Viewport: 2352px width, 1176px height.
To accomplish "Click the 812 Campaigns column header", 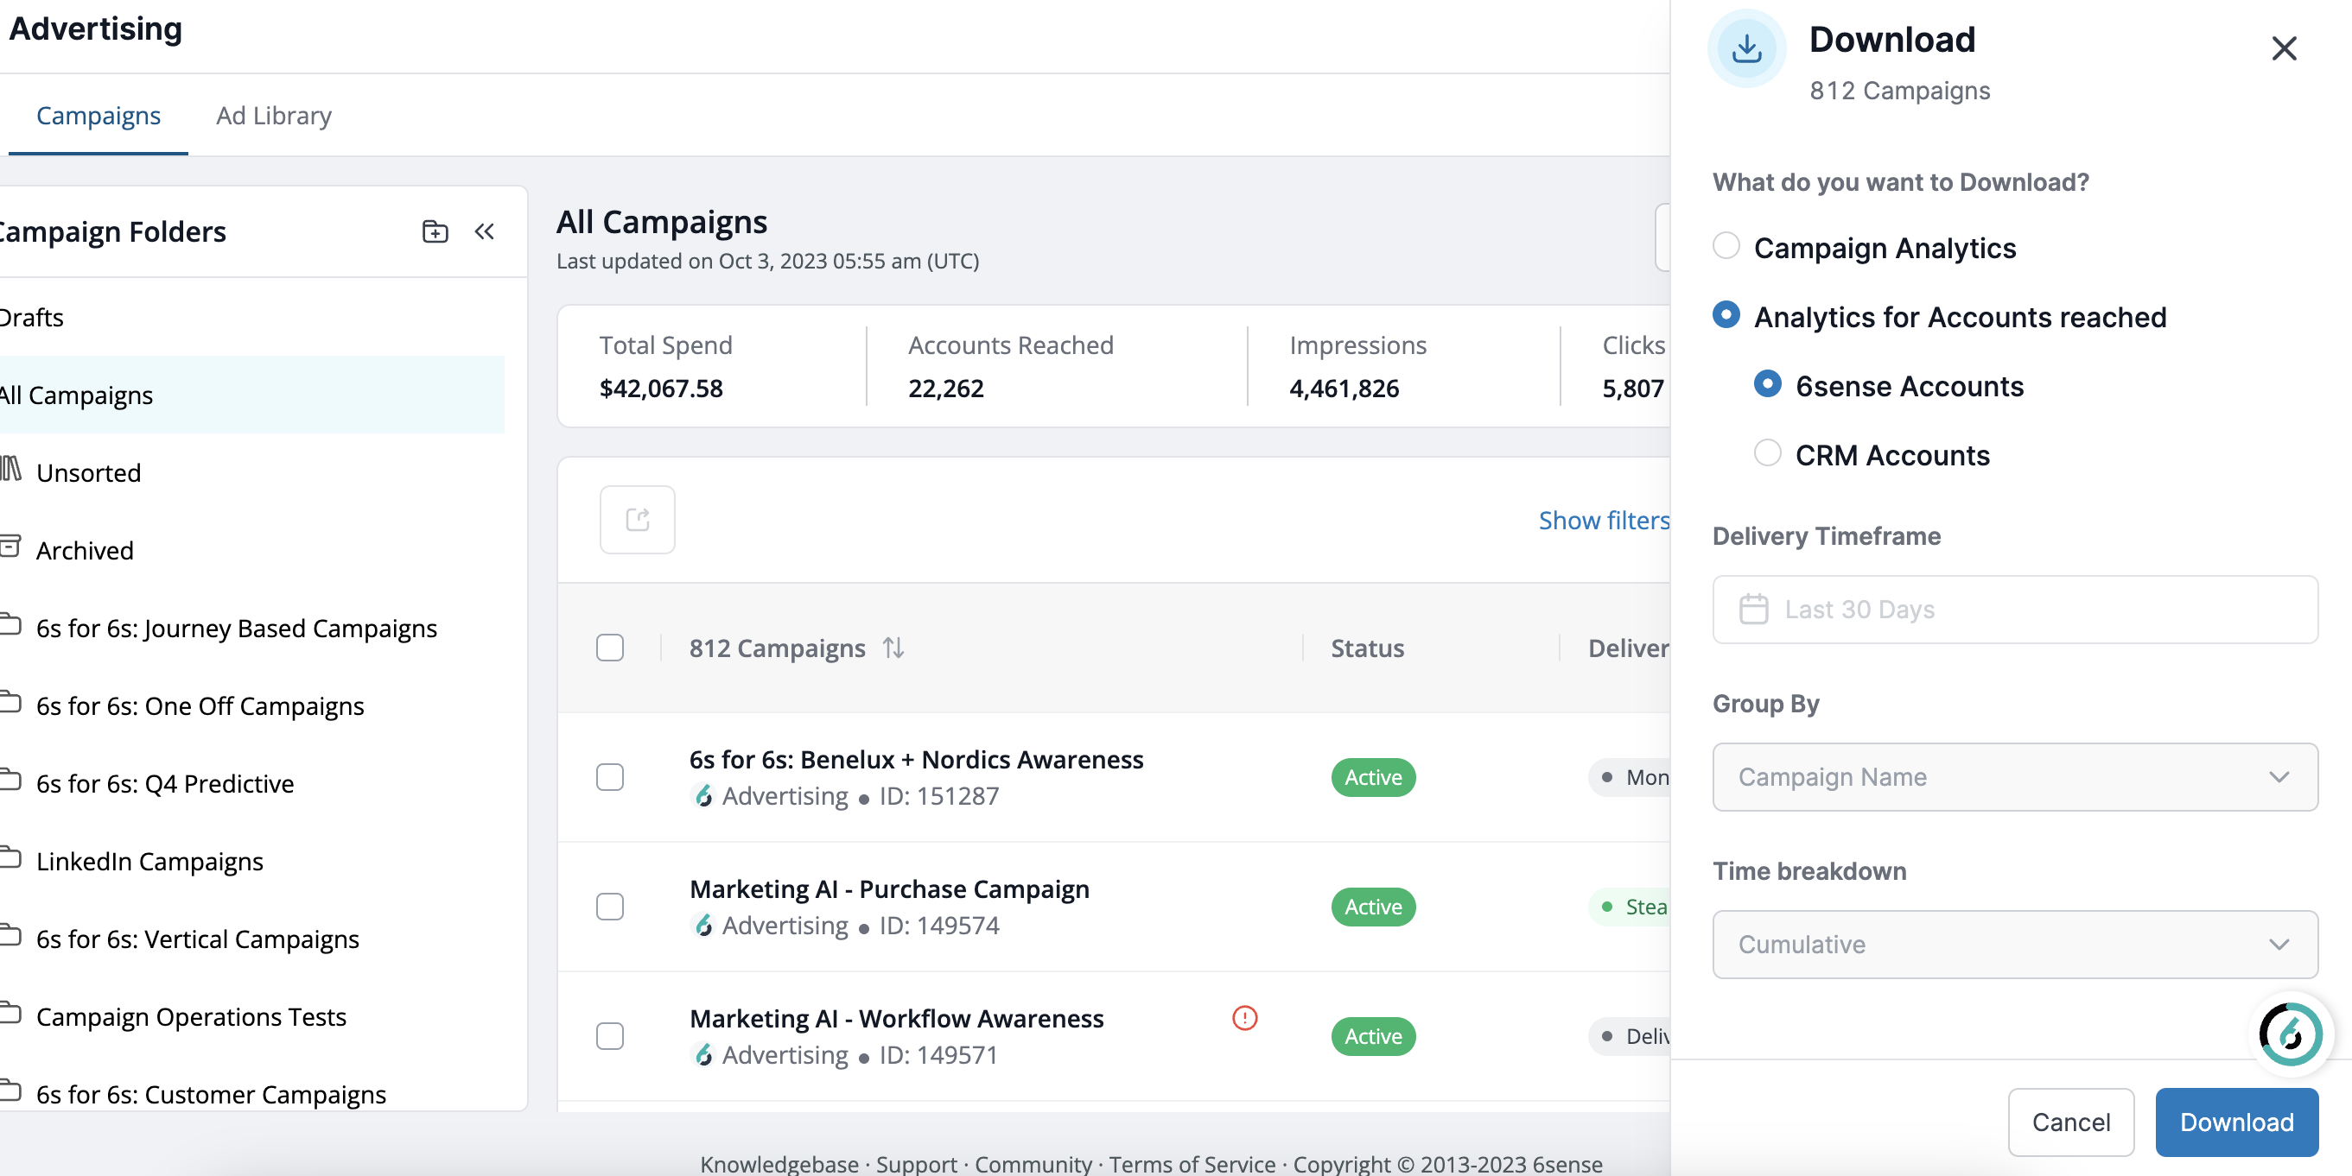I will tap(777, 648).
